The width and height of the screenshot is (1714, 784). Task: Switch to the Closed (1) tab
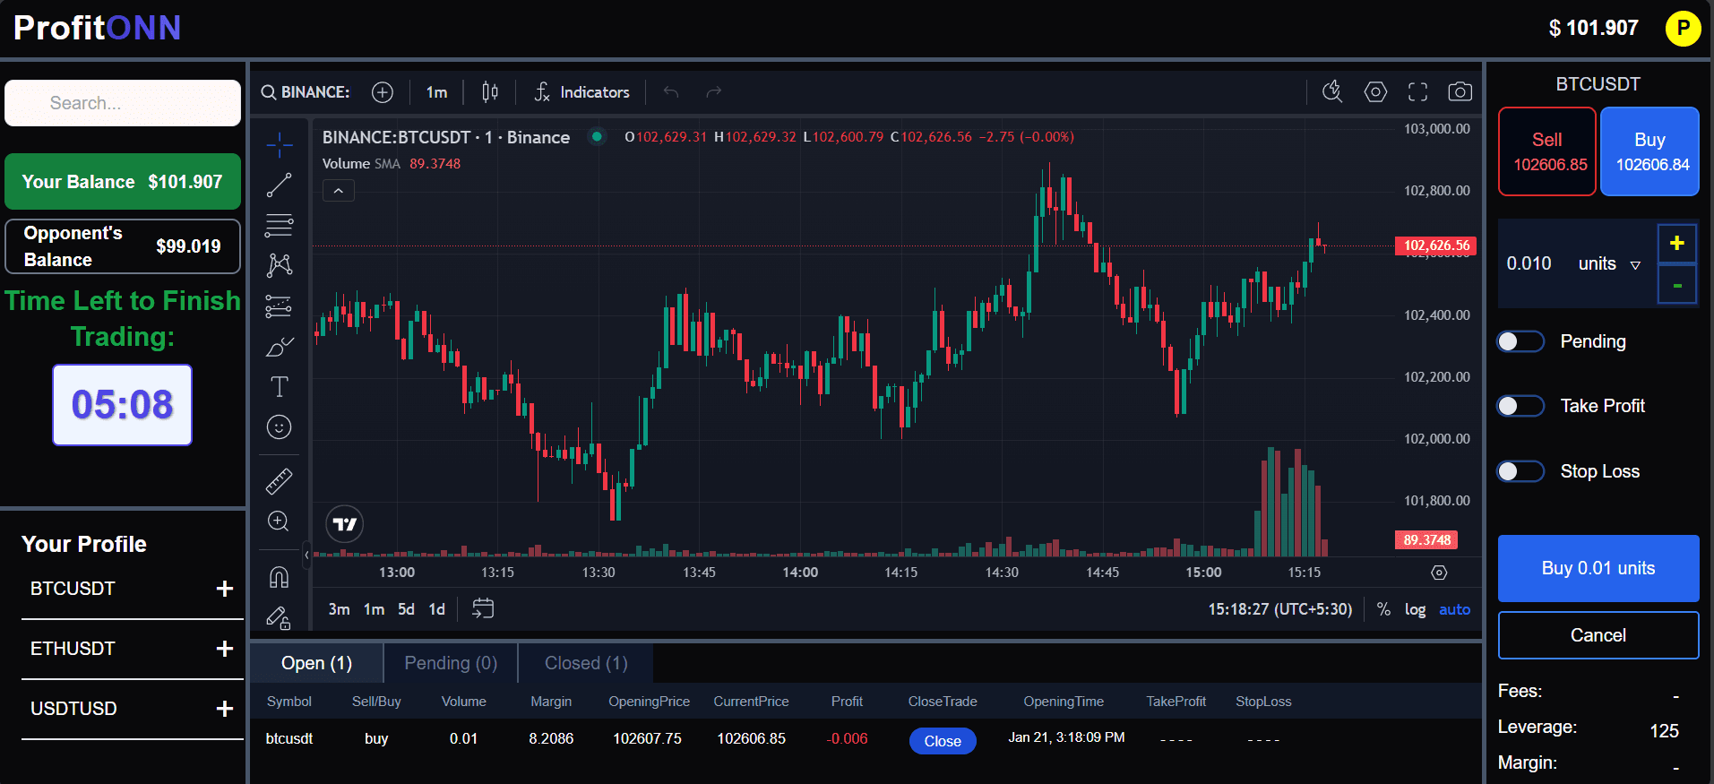click(x=586, y=663)
